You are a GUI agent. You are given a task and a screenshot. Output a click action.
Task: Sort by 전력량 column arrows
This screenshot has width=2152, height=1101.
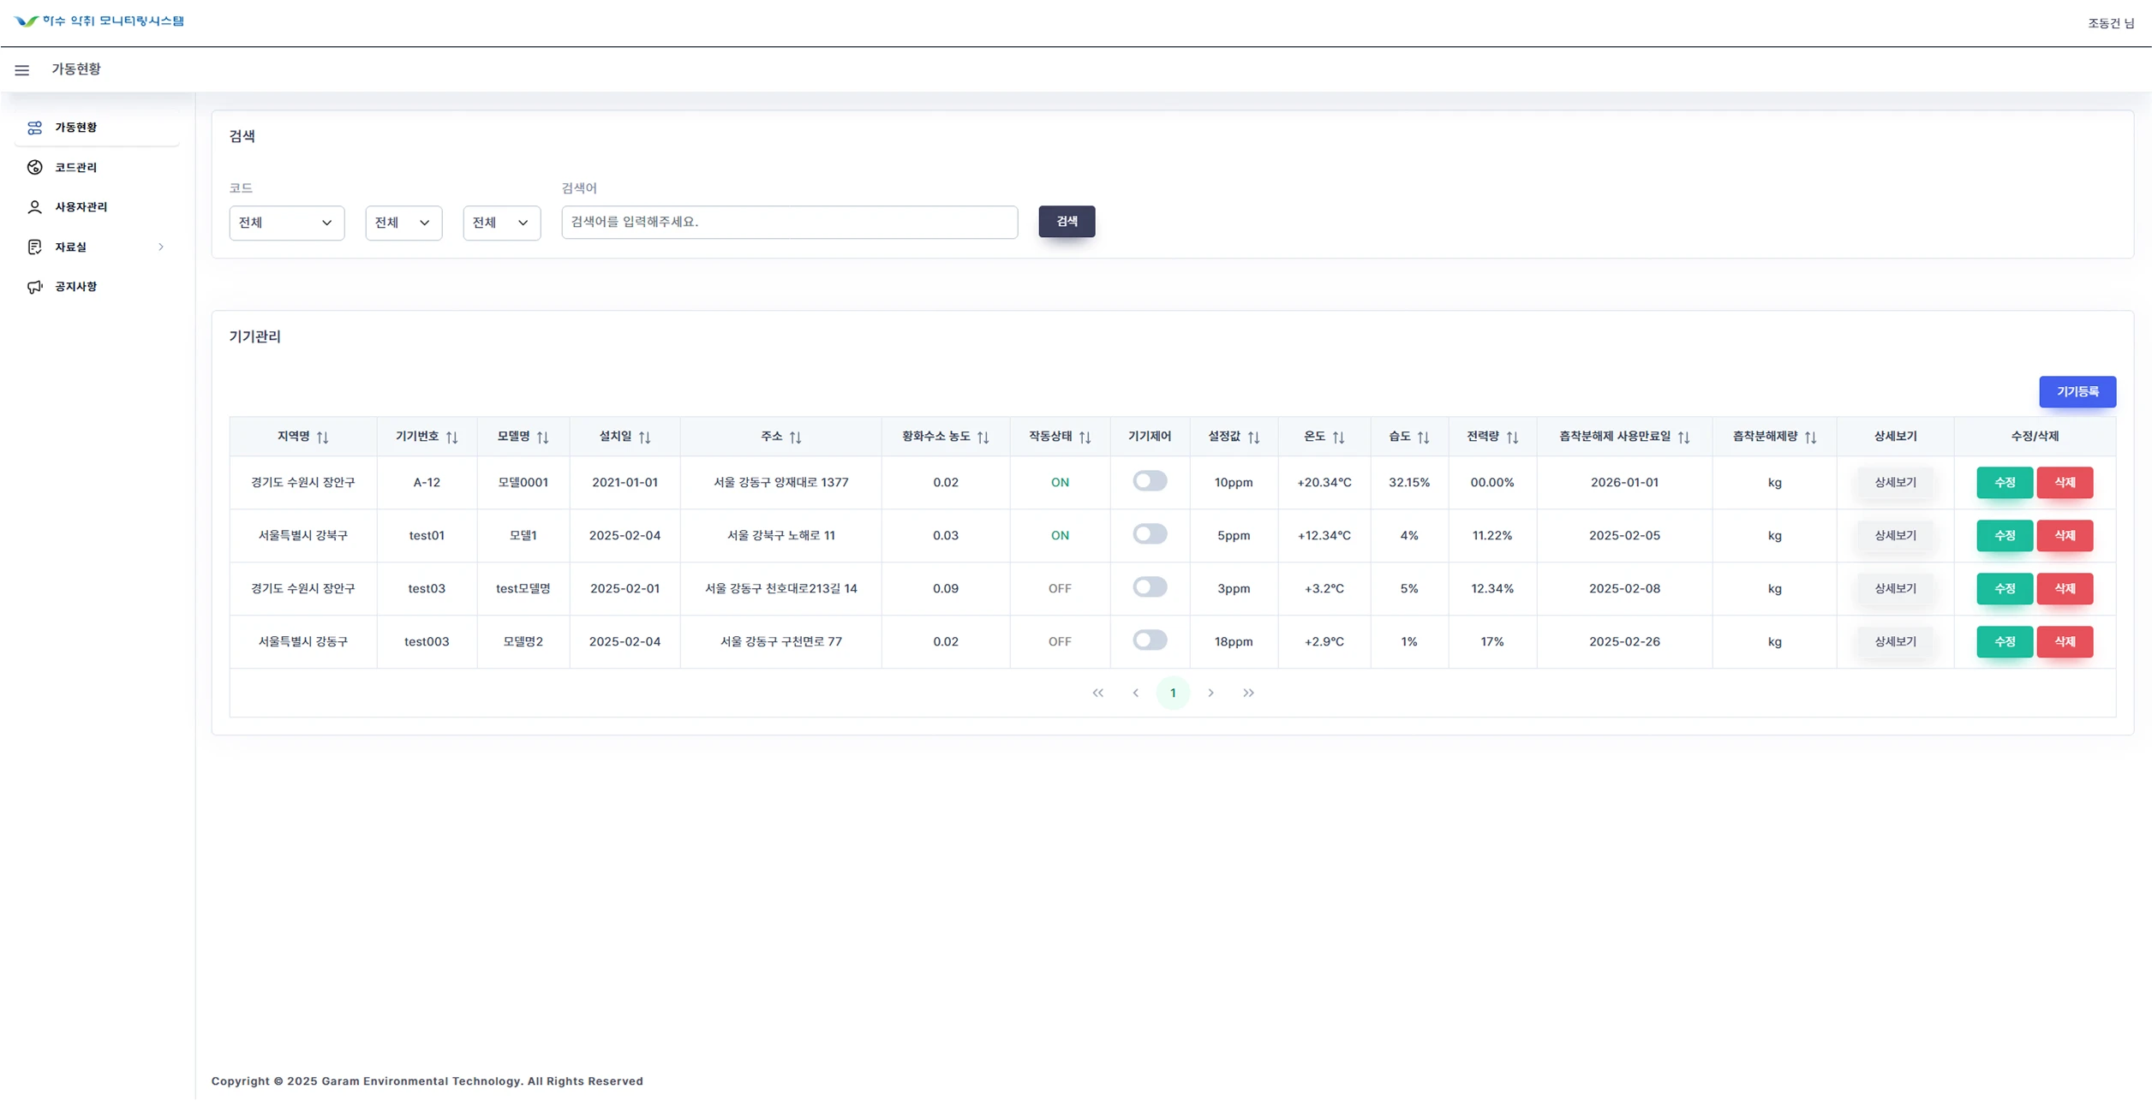tap(1512, 437)
